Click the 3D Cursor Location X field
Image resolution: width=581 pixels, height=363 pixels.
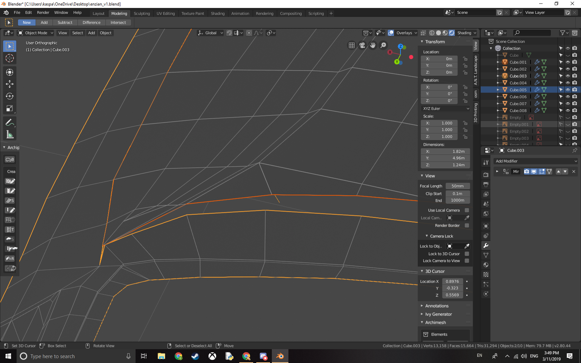coord(452,281)
